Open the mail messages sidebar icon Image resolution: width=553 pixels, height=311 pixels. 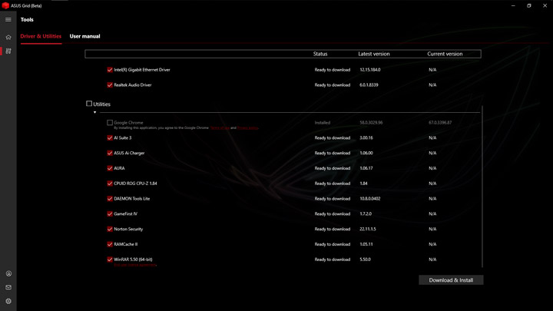8,287
